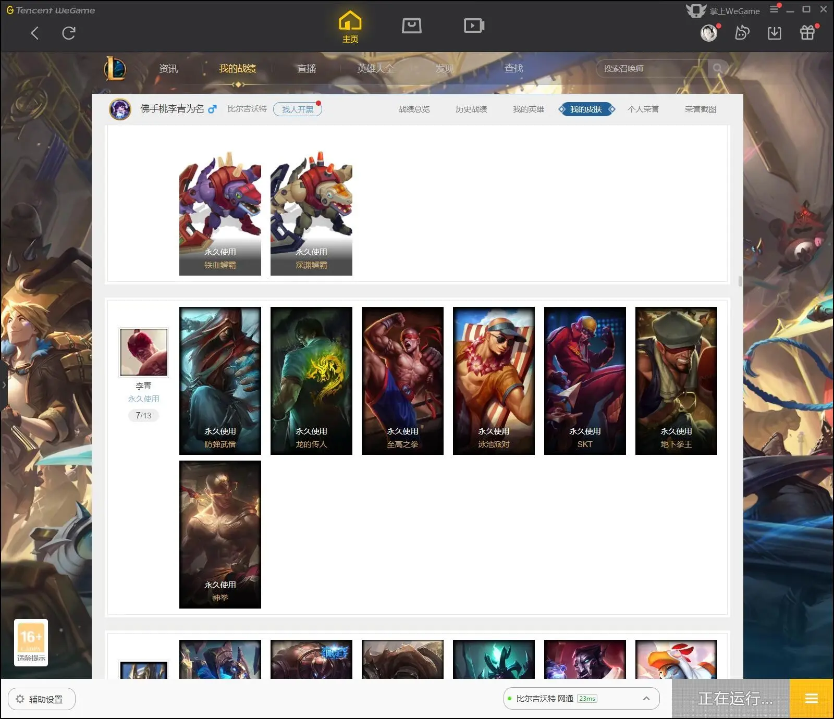Click the page vertical scrollbar thumb
Image resolution: width=834 pixels, height=719 pixels.
pyautogui.click(x=740, y=281)
